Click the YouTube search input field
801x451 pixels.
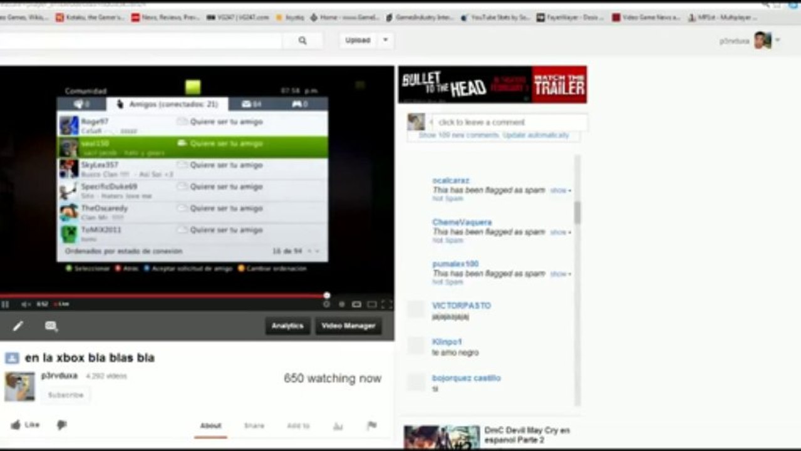pos(141,40)
